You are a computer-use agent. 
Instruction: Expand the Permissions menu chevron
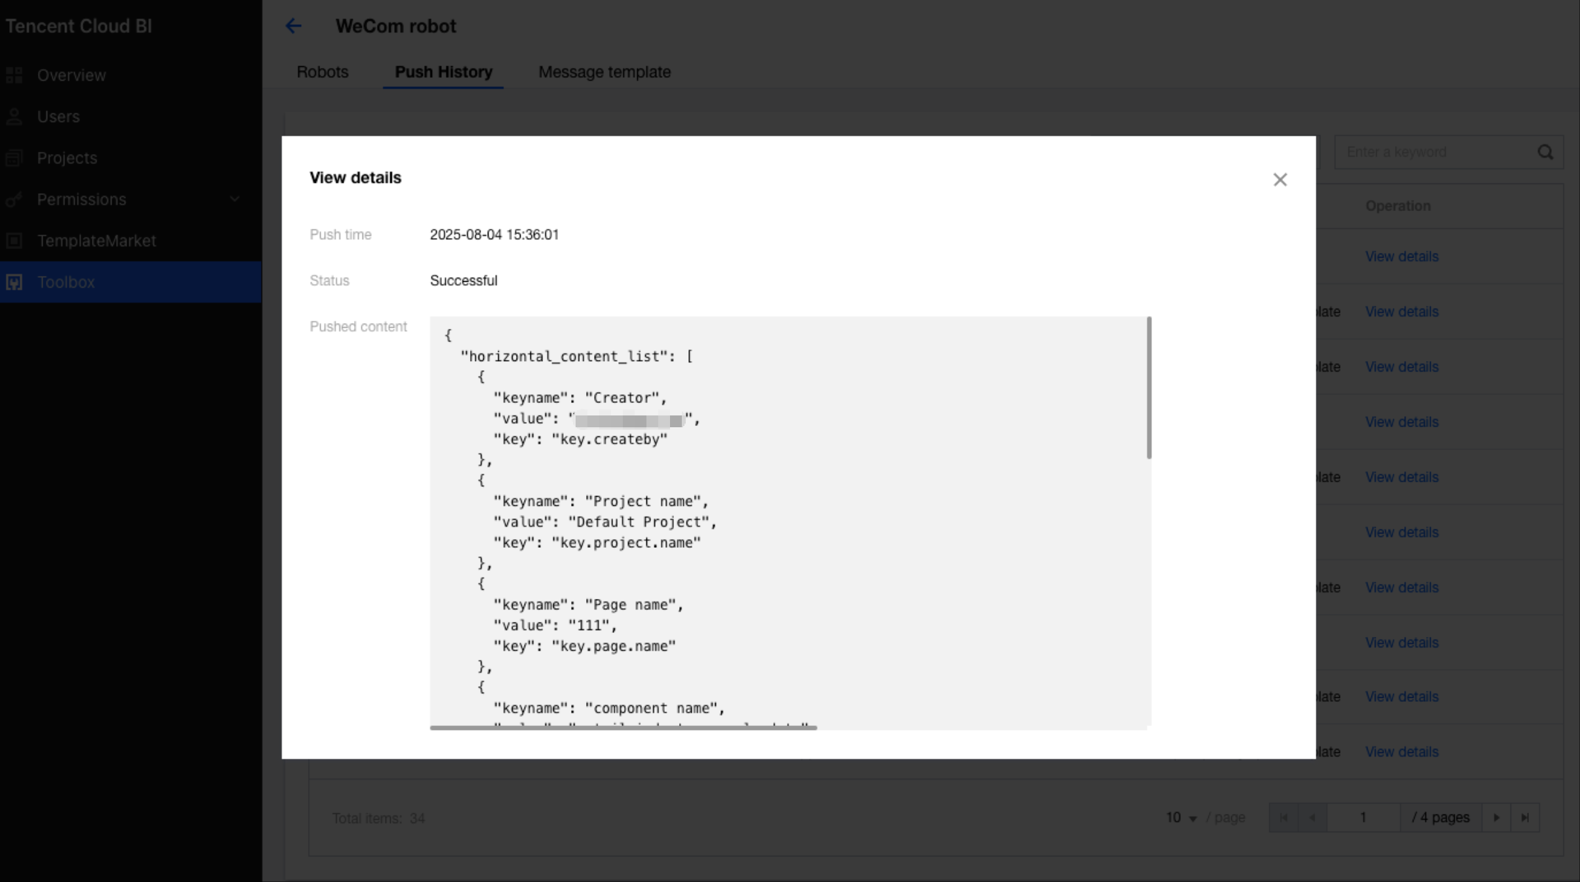pyautogui.click(x=235, y=199)
